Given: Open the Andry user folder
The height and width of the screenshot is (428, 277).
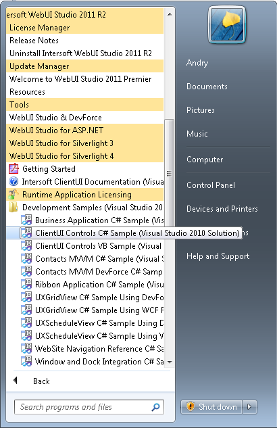Looking at the screenshot, I should (x=197, y=63).
